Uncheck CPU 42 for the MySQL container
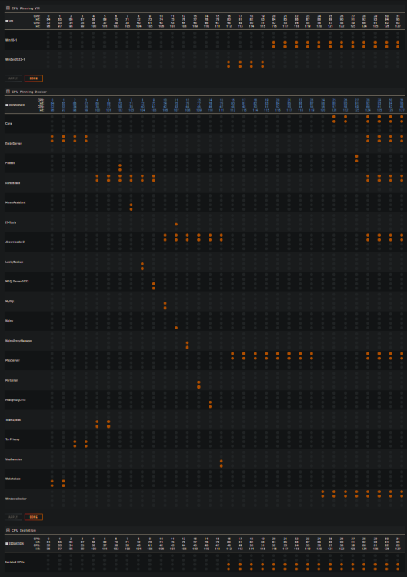 point(165,304)
